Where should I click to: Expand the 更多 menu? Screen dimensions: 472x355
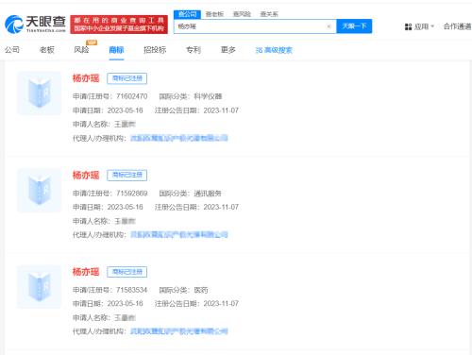coord(228,50)
